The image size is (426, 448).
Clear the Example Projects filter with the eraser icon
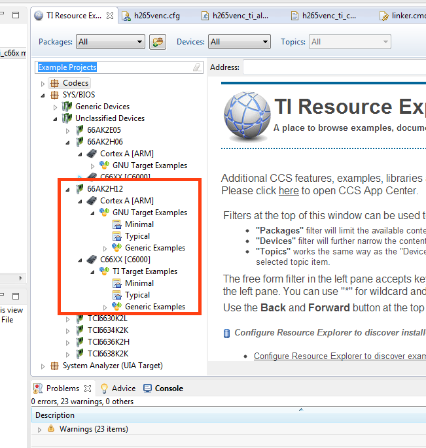[x=197, y=67]
